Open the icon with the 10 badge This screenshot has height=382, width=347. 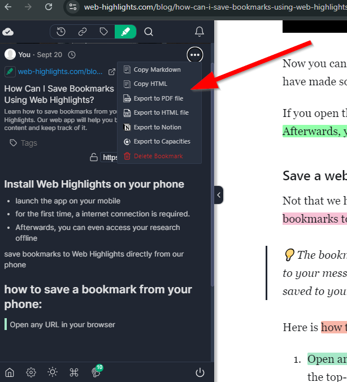96,371
